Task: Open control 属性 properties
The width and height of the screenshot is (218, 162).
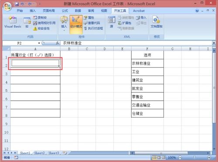Action: [x=89, y=17]
